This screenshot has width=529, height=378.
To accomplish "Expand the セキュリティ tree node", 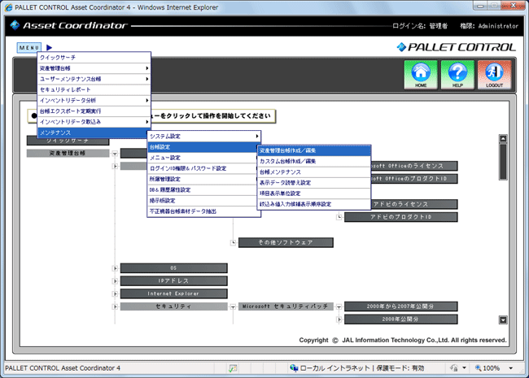I will pos(115,306).
